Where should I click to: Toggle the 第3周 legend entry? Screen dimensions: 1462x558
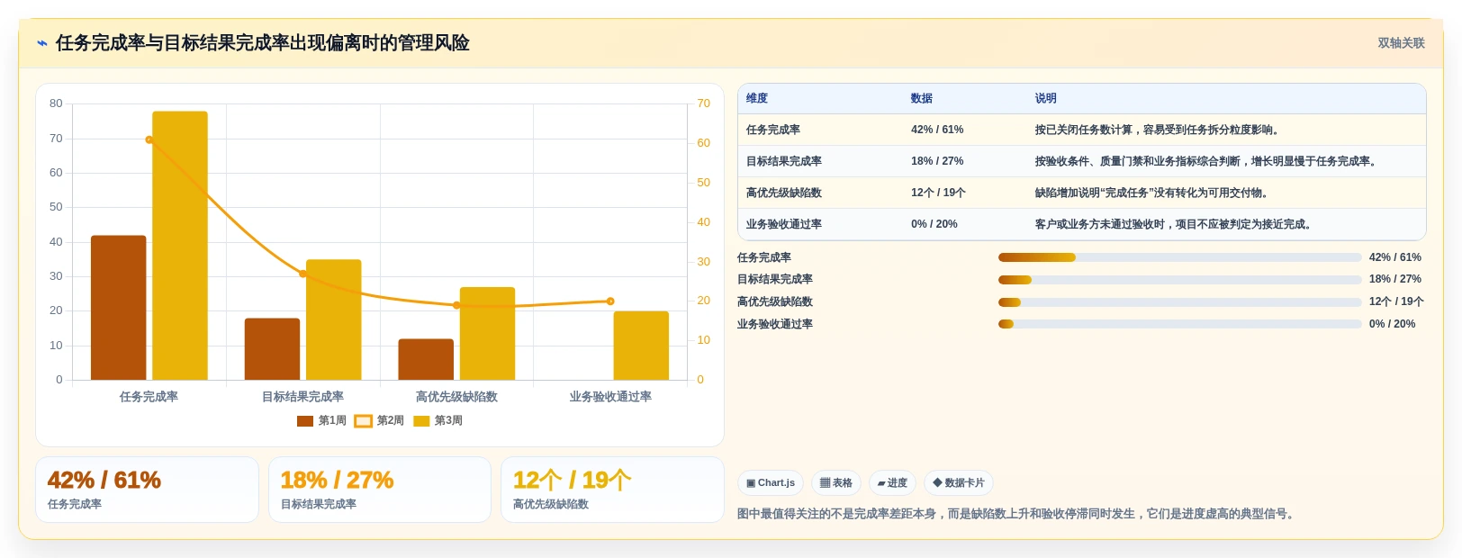coord(438,421)
